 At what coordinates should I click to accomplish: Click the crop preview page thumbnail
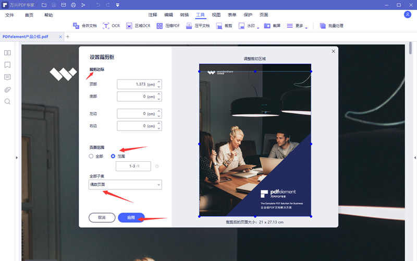(255, 140)
